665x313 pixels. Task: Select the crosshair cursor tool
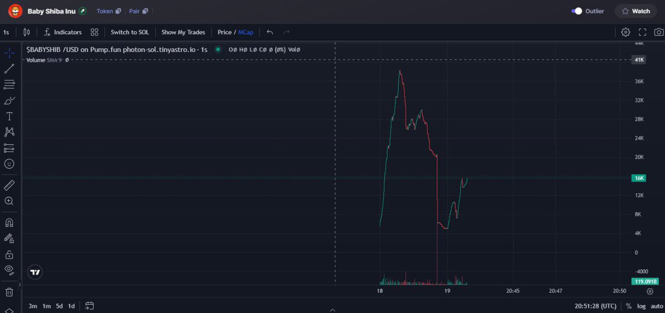(x=9, y=53)
